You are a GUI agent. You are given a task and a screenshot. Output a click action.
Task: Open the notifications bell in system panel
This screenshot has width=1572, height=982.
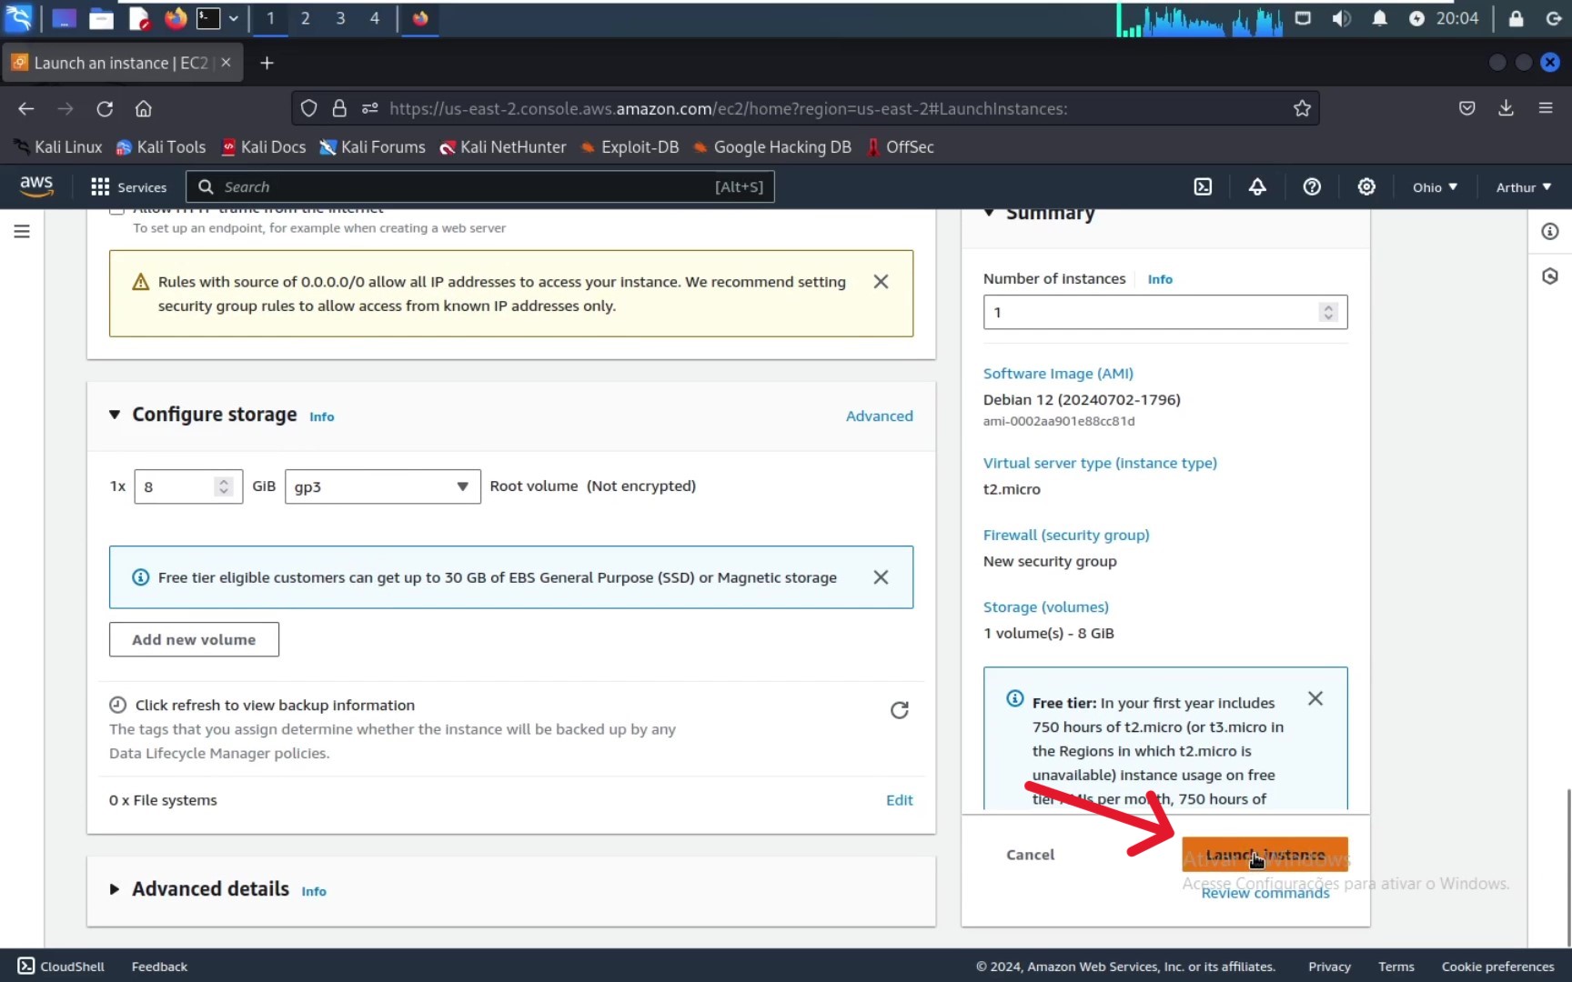1379,18
